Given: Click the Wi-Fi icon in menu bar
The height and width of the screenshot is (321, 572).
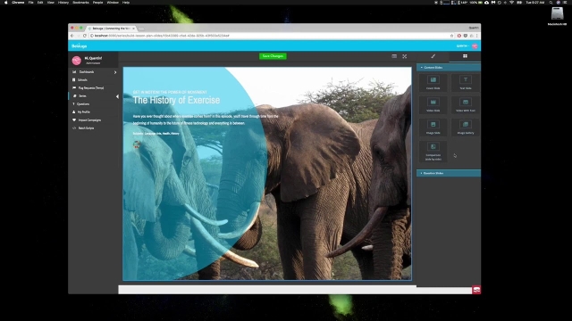Looking at the screenshot, I should [511, 2].
